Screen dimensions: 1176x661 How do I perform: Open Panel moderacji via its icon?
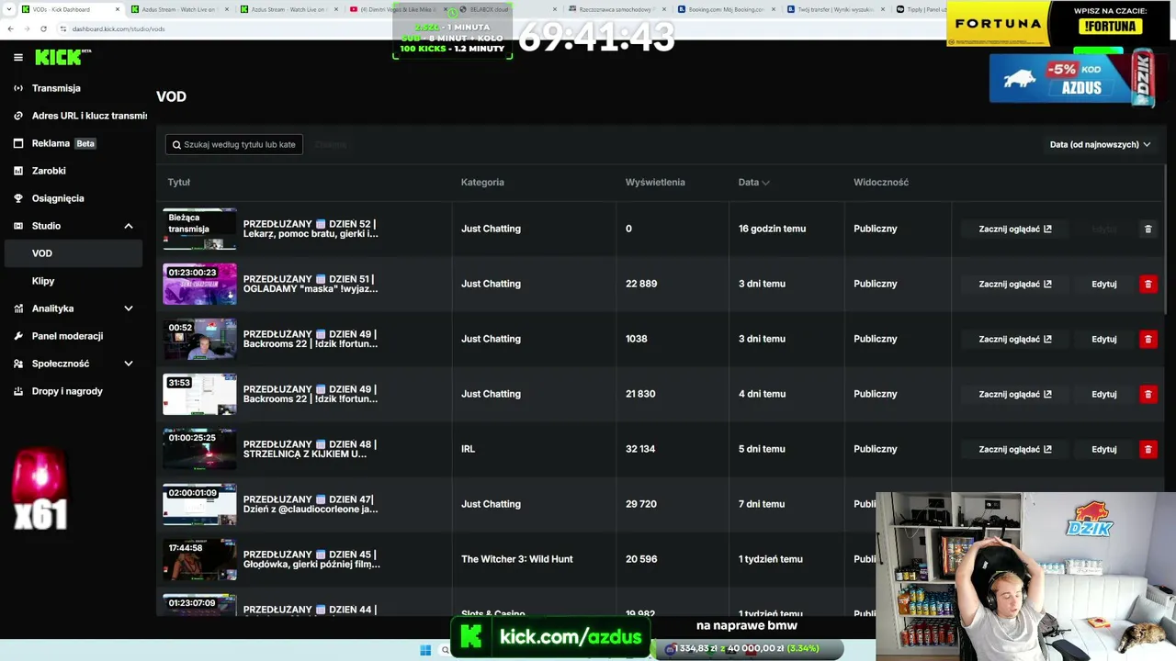(18, 336)
